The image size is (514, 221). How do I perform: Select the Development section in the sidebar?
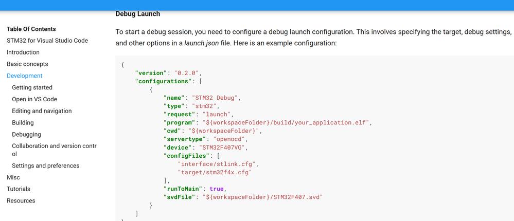(x=25, y=76)
